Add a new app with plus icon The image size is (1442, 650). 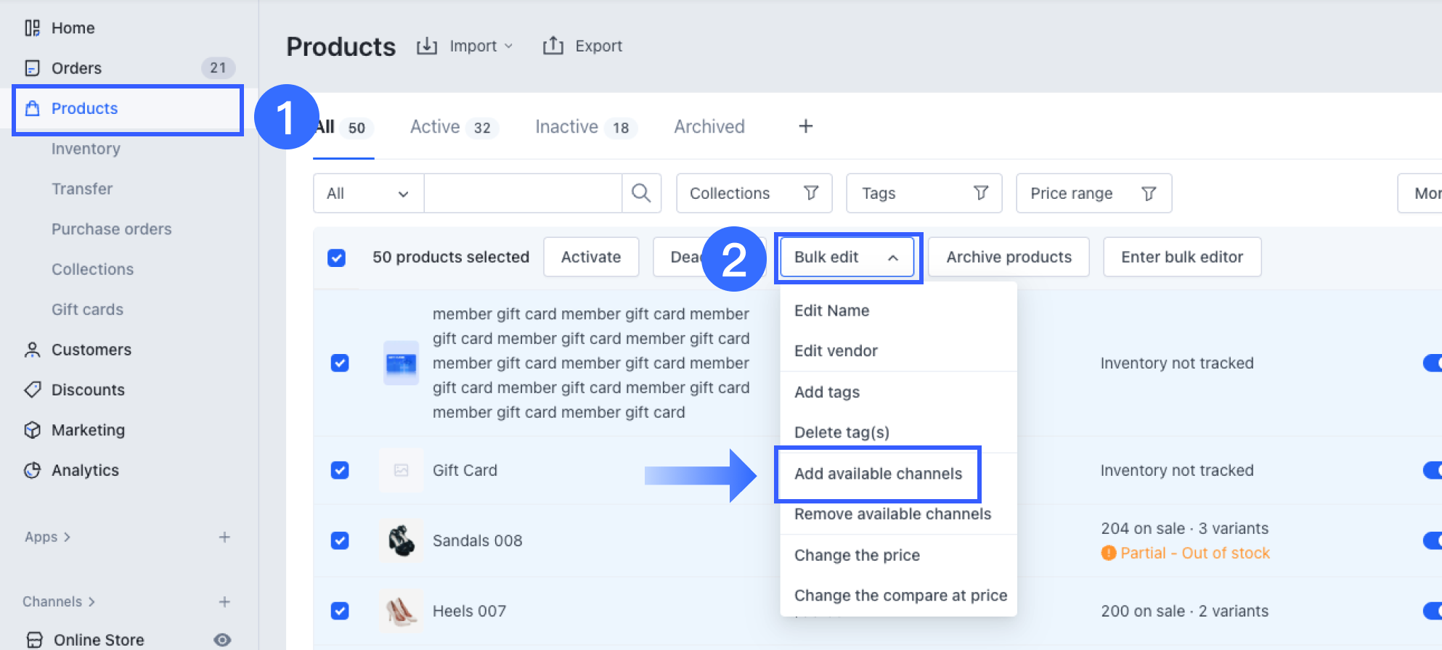[224, 537]
